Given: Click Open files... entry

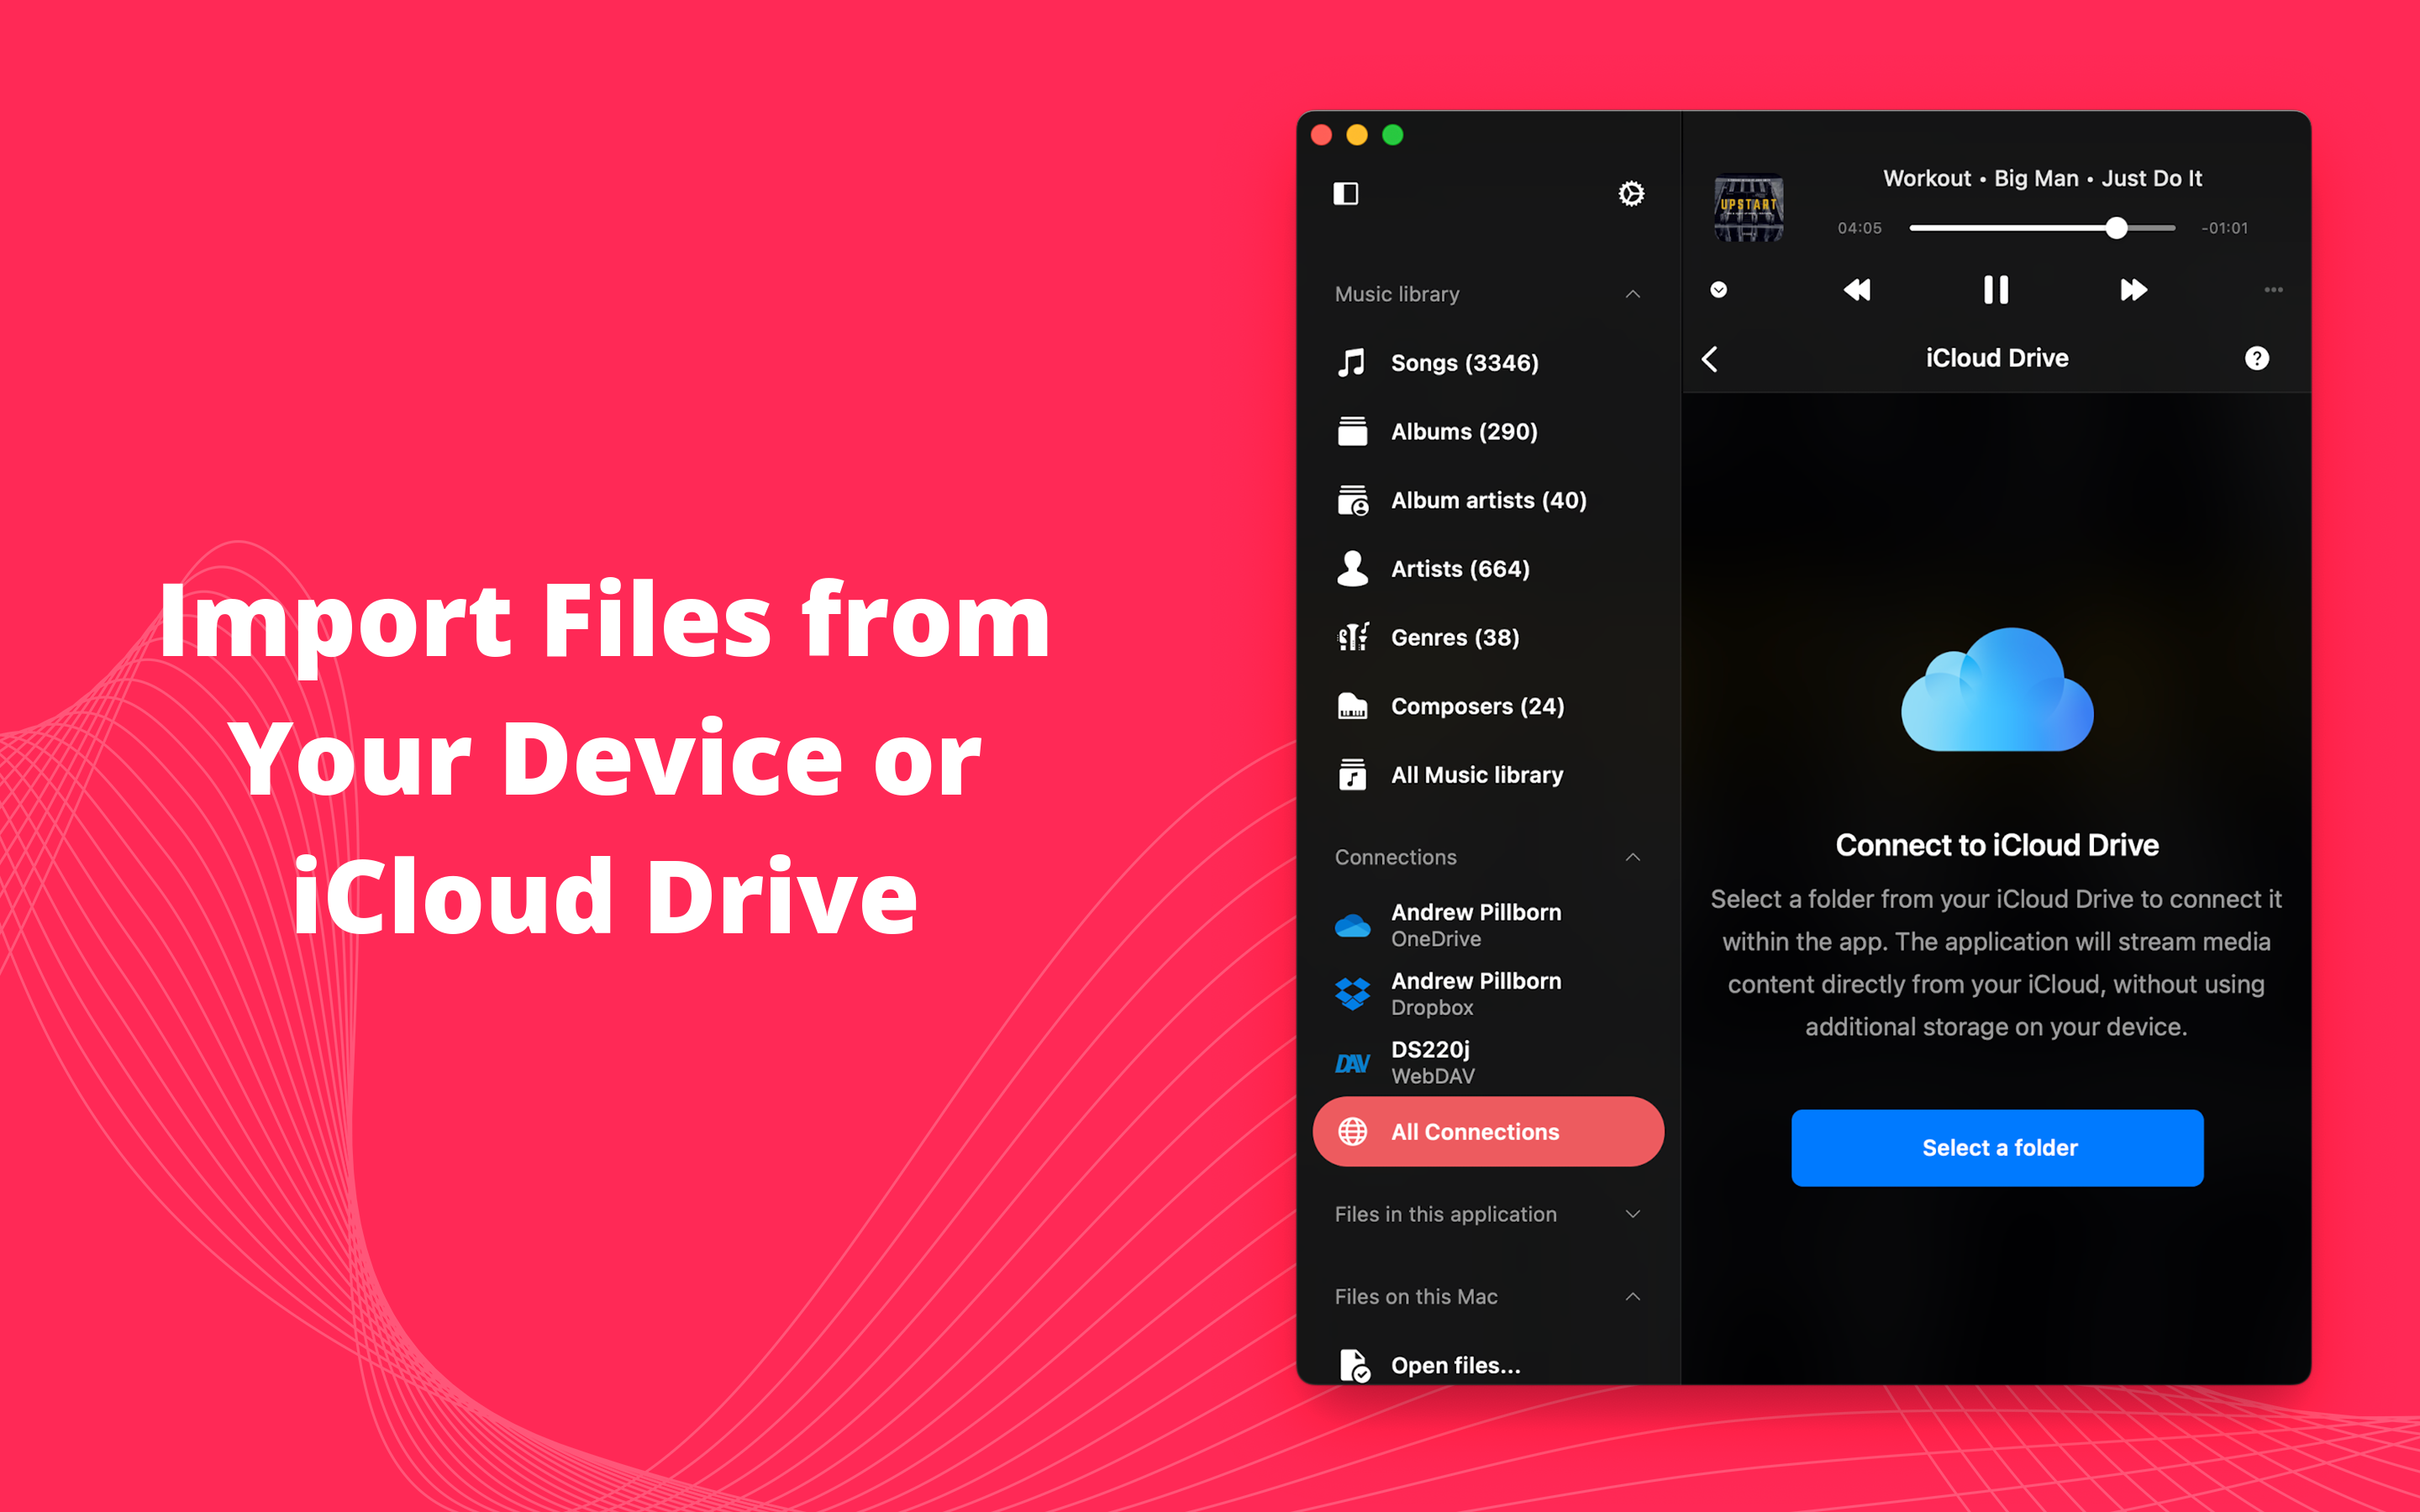Looking at the screenshot, I should pyautogui.click(x=1488, y=1365).
